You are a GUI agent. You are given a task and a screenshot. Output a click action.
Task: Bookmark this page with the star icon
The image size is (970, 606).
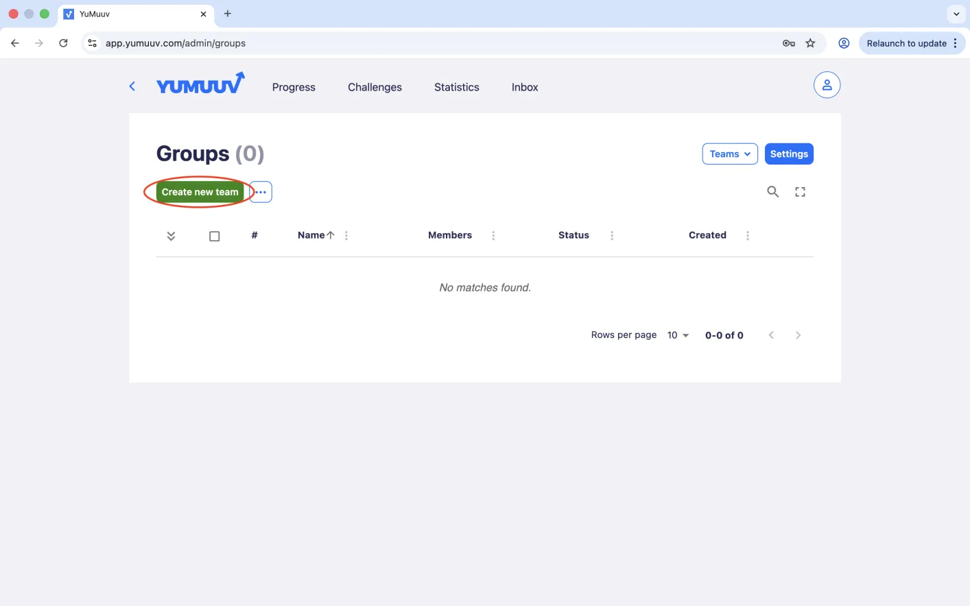pos(810,43)
